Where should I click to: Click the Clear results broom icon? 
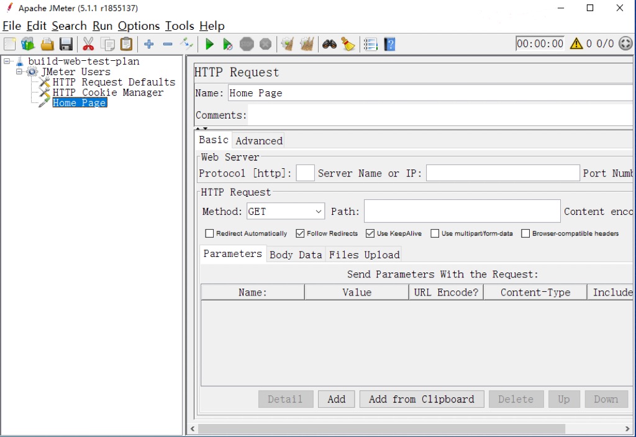[287, 44]
